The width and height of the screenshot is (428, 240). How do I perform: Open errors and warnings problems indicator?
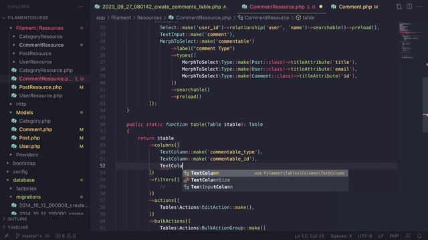pyautogui.click(x=66, y=236)
